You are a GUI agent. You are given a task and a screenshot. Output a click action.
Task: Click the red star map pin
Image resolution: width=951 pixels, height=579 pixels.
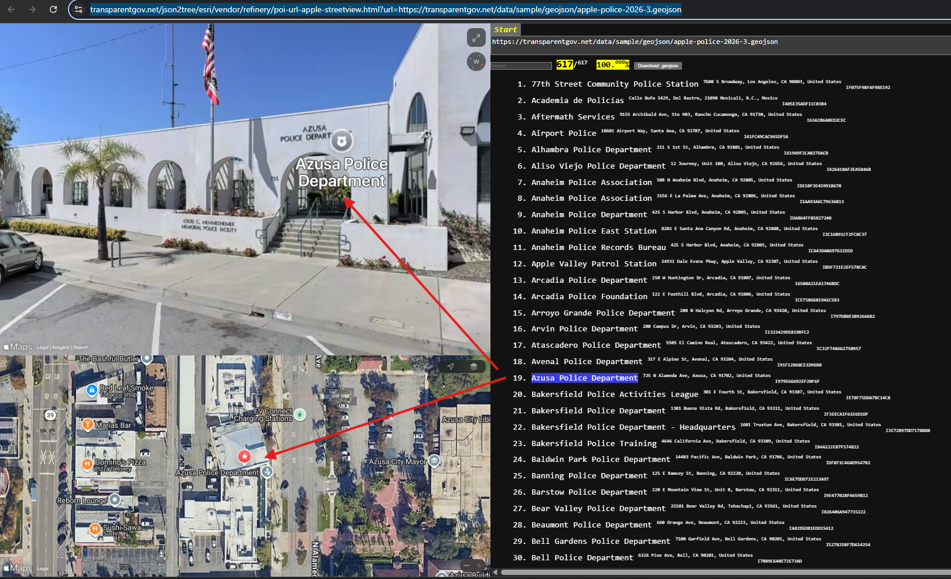pyautogui.click(x=244, y=456)
